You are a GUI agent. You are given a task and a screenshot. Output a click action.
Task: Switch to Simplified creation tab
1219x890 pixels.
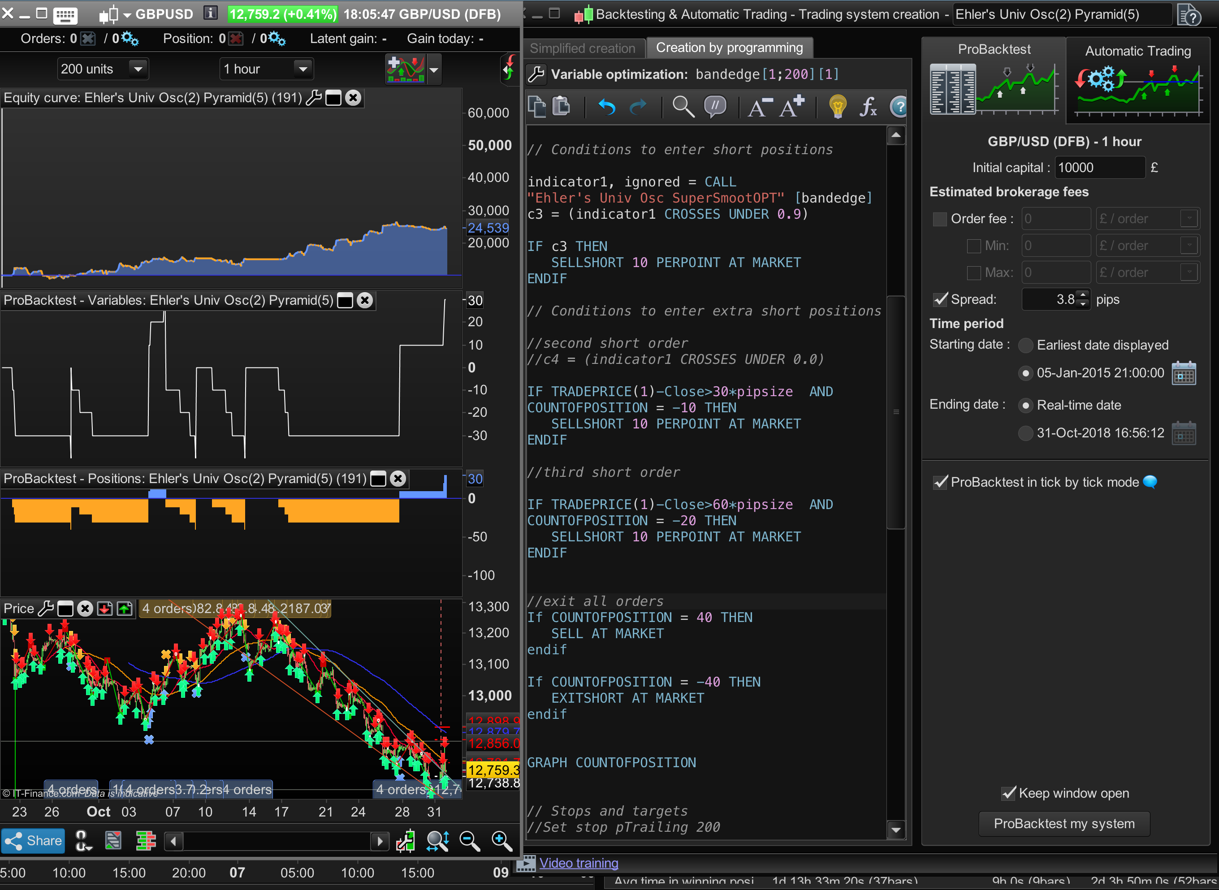click(582, 48)
